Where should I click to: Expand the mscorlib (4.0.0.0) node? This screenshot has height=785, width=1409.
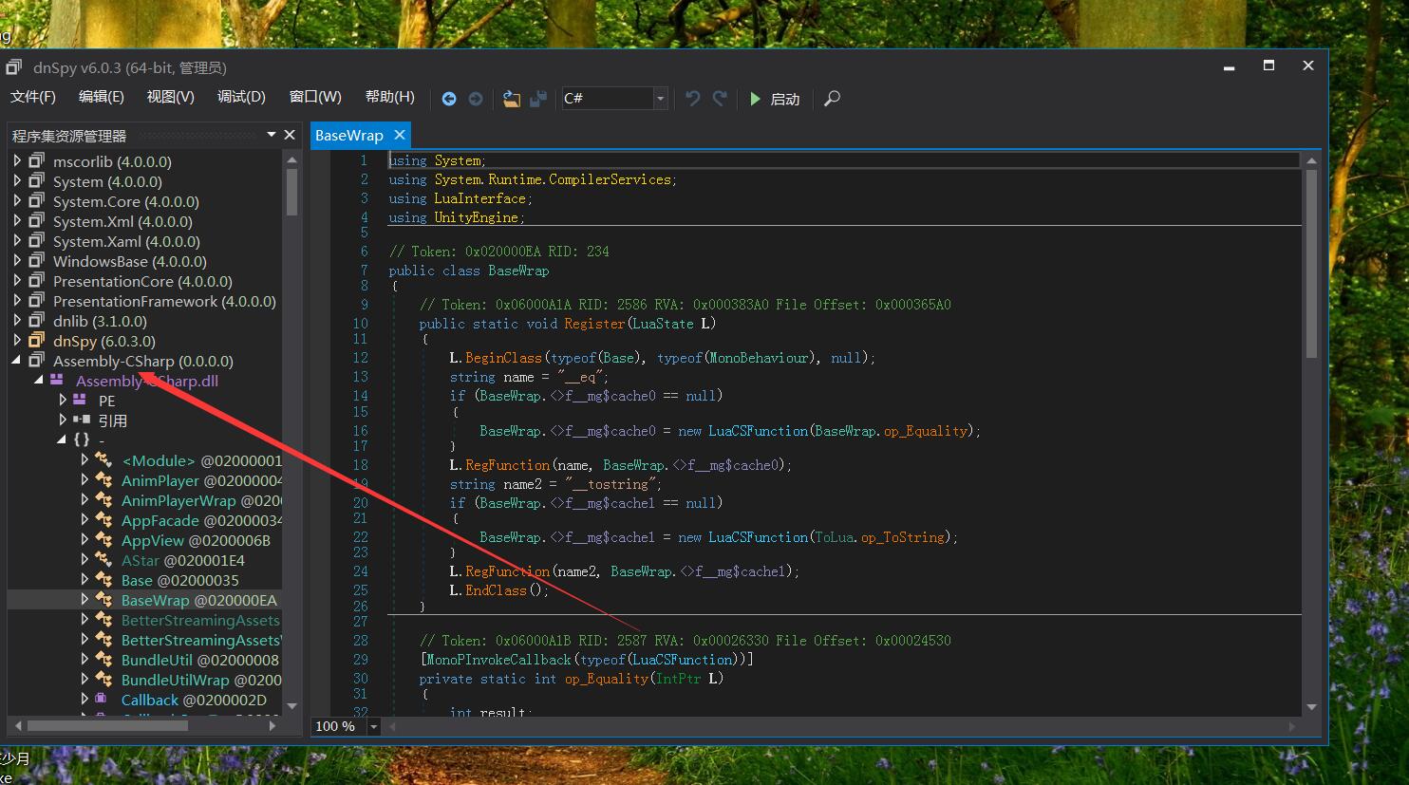(x=17, y=161)
